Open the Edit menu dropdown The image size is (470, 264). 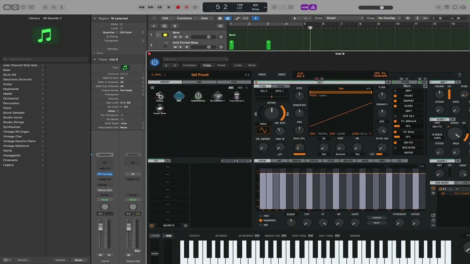click(167, 18)
